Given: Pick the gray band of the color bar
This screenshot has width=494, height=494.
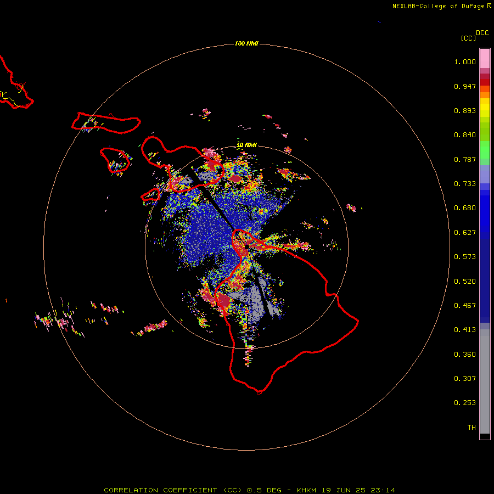Looking at the screenshot, I should pos(485,381).
